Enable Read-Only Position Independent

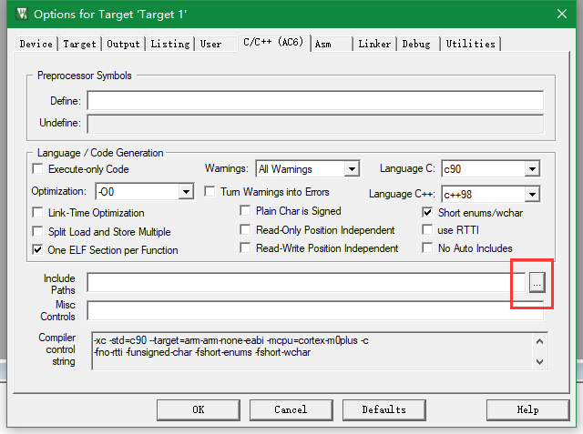tap(245, 230)
